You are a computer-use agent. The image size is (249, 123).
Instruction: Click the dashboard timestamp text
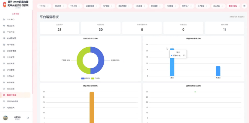coord(237,17)
